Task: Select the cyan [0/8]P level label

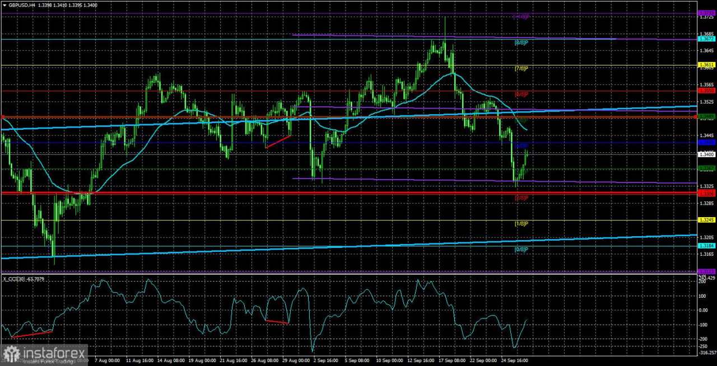Action: 522,249
